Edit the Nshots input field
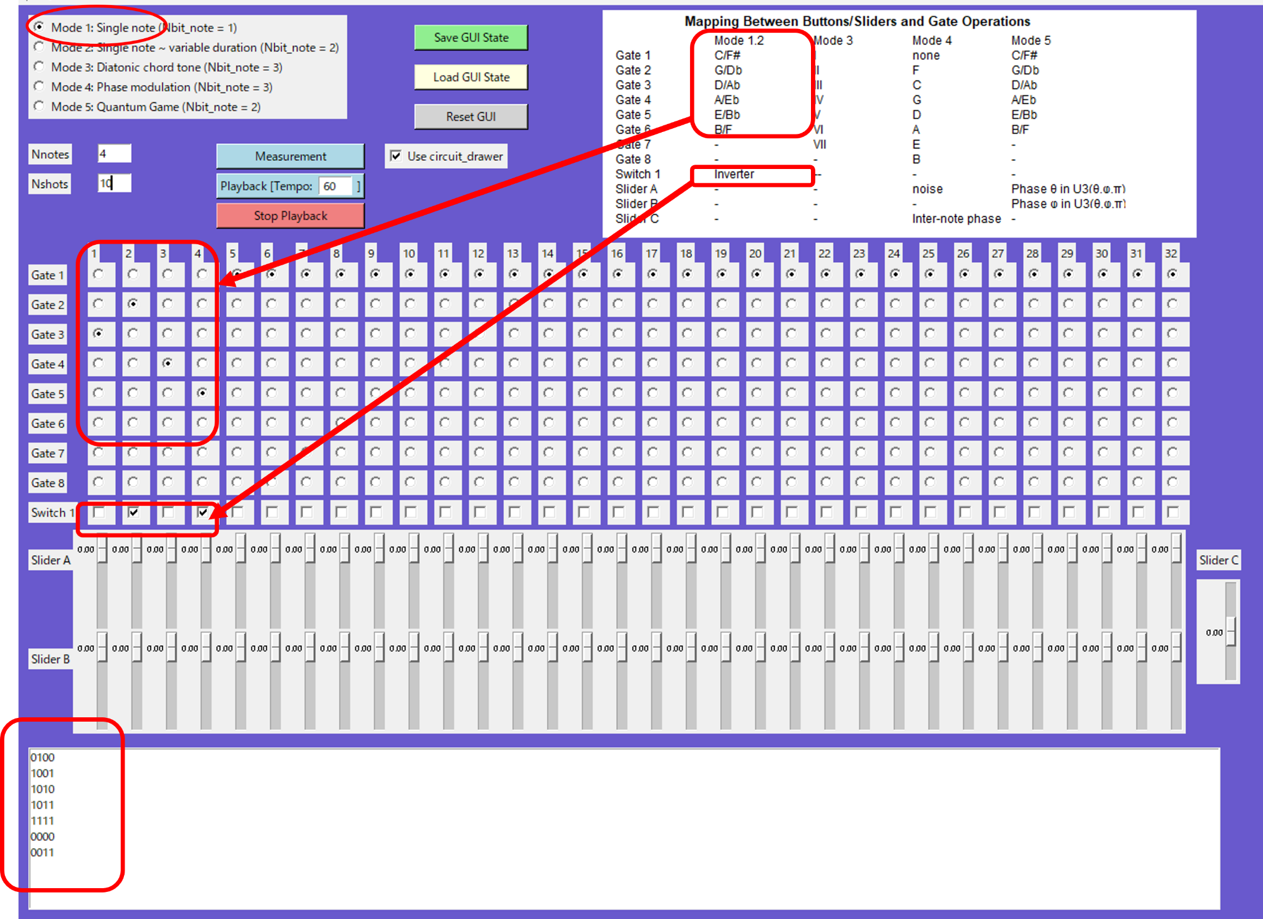Screen dimensions: 1263x919 tap(114, 183)
